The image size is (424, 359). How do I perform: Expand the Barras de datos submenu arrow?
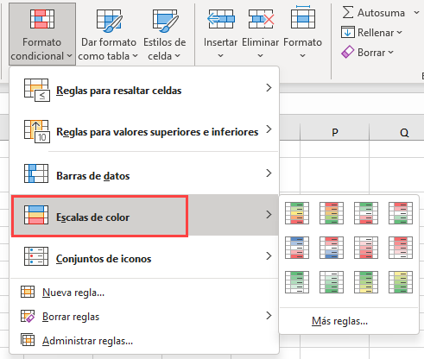[x=269, y=173]
